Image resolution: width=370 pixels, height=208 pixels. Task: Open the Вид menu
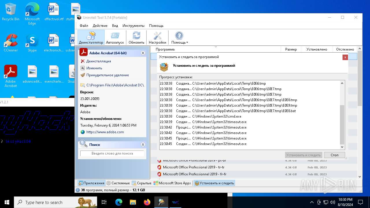[x=115, y=26]
